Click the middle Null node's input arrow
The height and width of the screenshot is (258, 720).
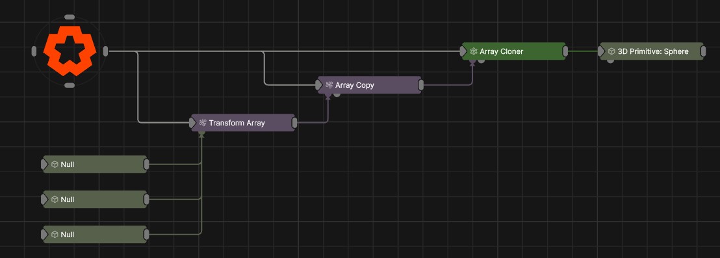tap(45, 200)
